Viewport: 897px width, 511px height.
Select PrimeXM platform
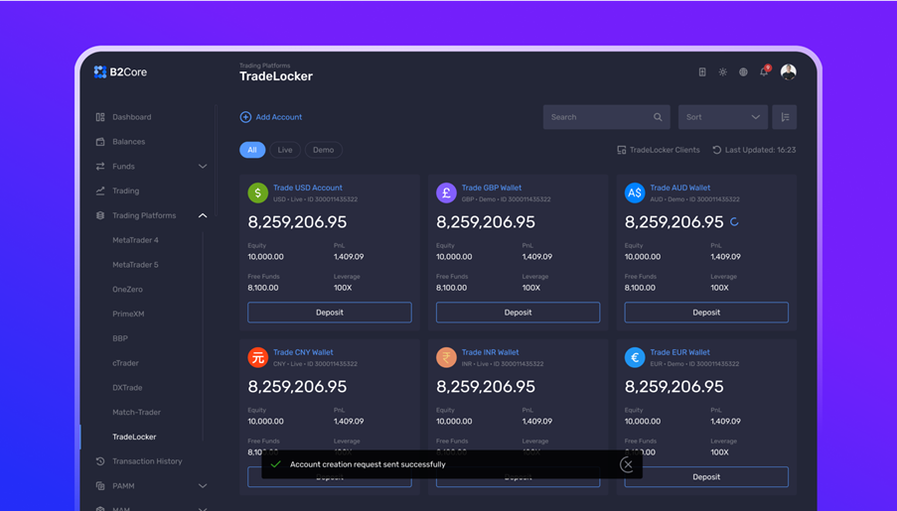(x=128, y=314)
